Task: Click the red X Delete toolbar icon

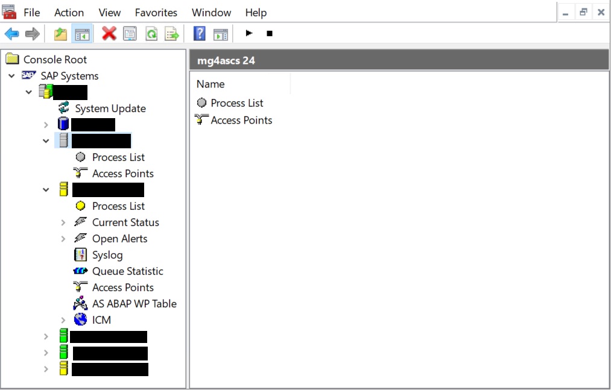Action: 109,34
